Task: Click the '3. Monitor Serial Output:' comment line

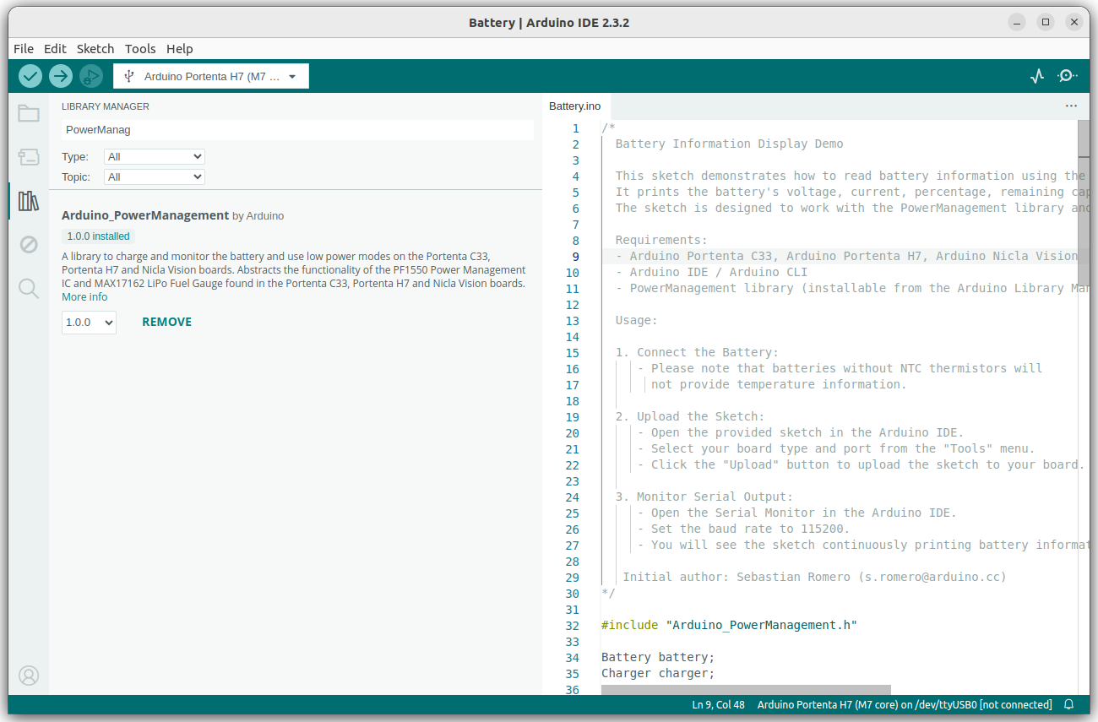Action: [x=704, y=497]
